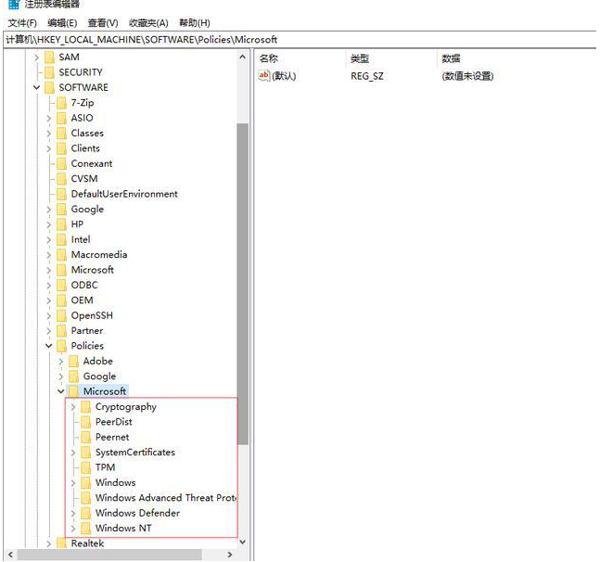The height and width of the screenshot is (562, 600).
Task: Expand the Adobe key under Policies
Action: (61, 361)
